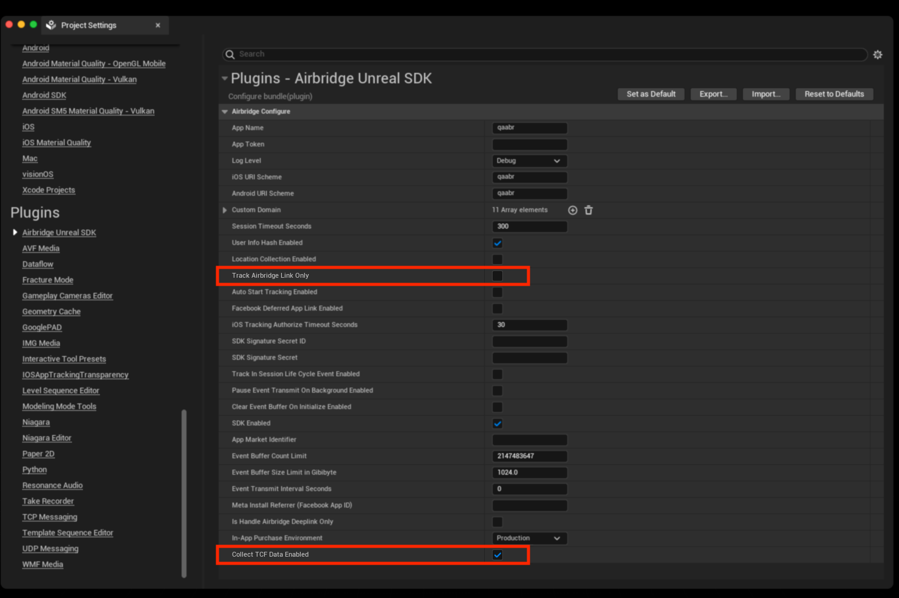Toggle Pause Event Transmit On Background checkbox

(x=497, y=391)
